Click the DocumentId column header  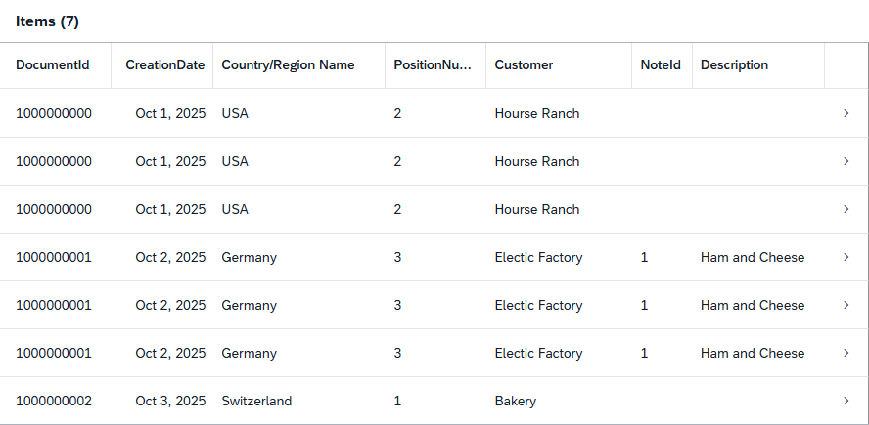click(x=53, y=65)
